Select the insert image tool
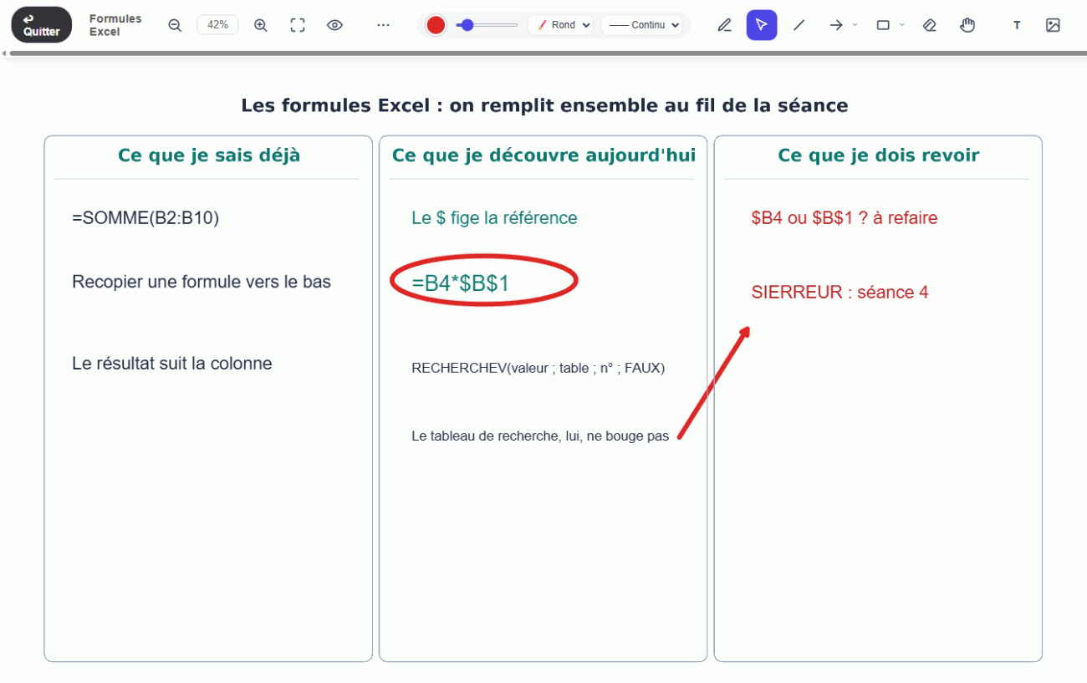This screenshot has width=1087, height=683. [x=1053, y=25]
